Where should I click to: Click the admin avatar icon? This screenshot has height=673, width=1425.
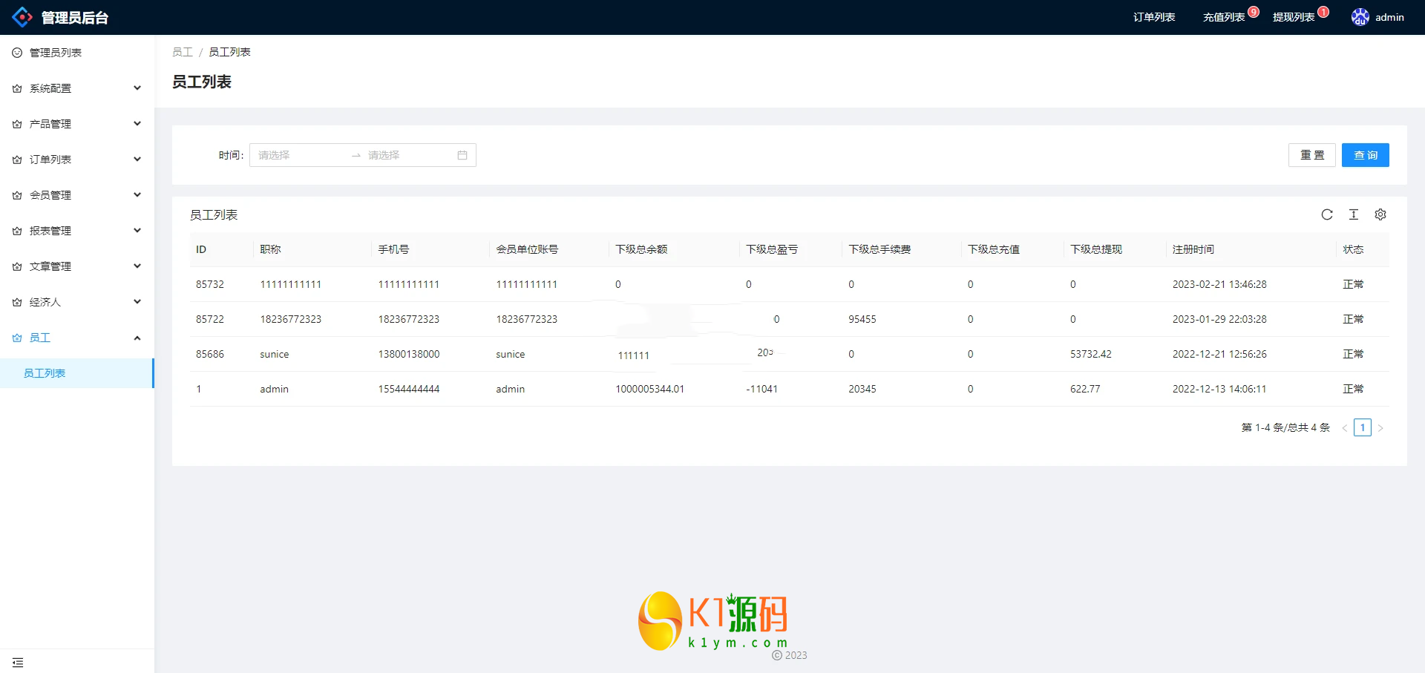[x=1360, y=17]
